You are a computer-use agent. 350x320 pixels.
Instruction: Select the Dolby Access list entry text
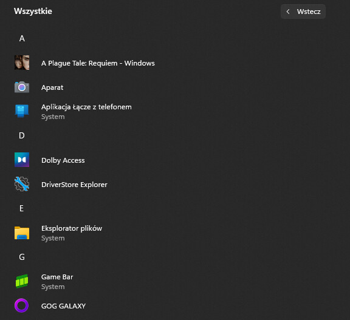[x=63, y=160]
